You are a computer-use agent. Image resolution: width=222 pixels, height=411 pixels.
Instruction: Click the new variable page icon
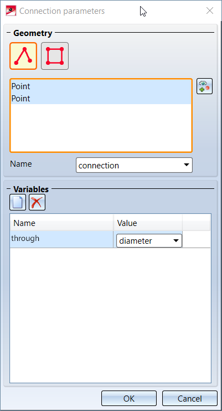pos(18,202)
